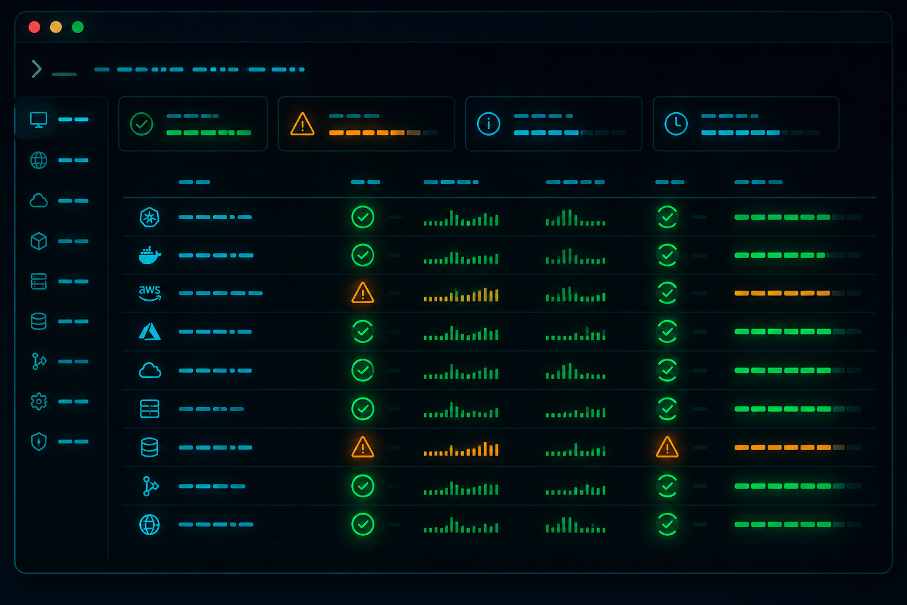Viewport: 907px width, 605px height.
Task: Click the second sparkline chart in Docker row
Action: (x=576, y=256)
